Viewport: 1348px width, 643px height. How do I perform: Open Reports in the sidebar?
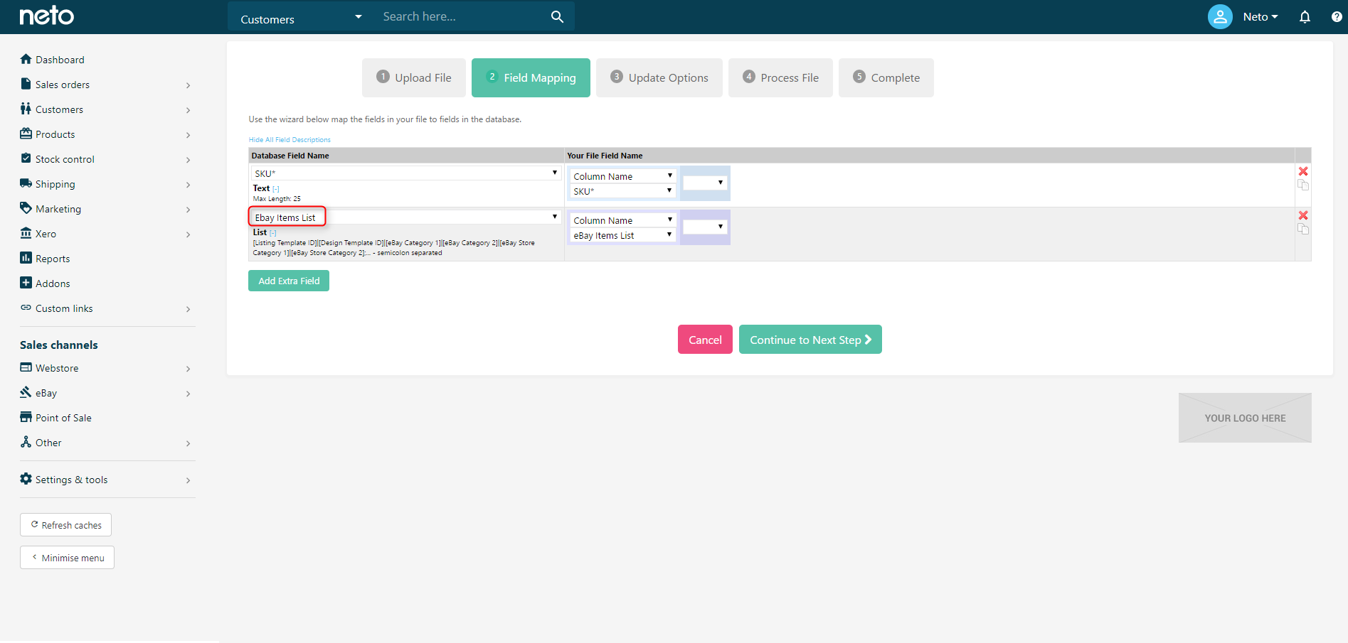coord(53,259)
